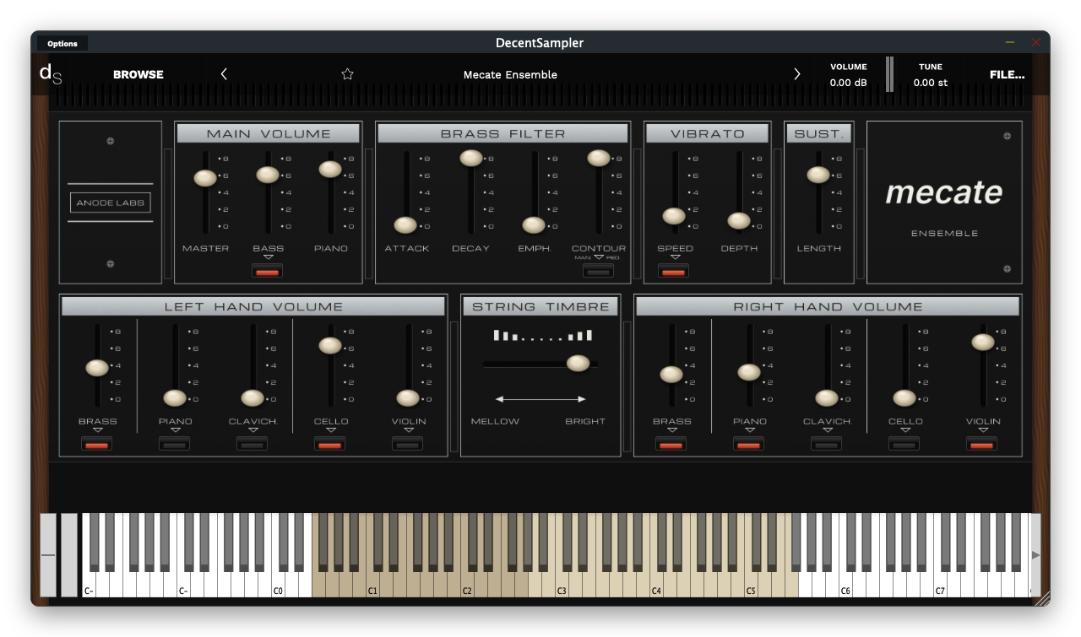1081x637 pixels.
Task: Click the Mecate Ensemble preset name
Action: coord(510,74)
